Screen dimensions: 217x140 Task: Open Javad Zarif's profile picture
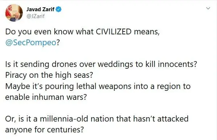(14, 13)
